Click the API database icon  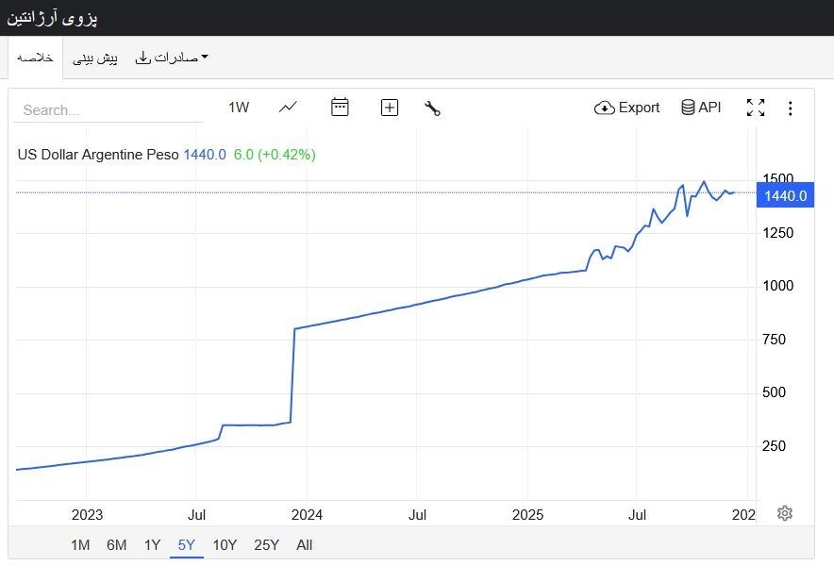point(689,108)
